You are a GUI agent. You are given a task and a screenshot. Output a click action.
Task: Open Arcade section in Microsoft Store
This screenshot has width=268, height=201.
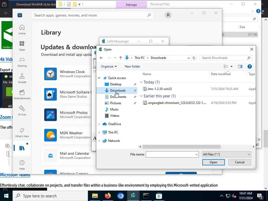(22, 78)
